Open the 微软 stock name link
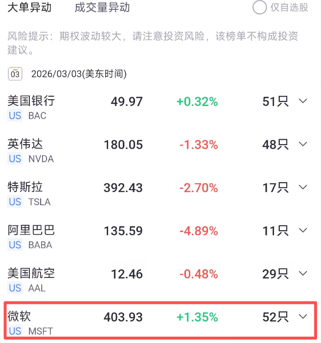 coord(20,316)
